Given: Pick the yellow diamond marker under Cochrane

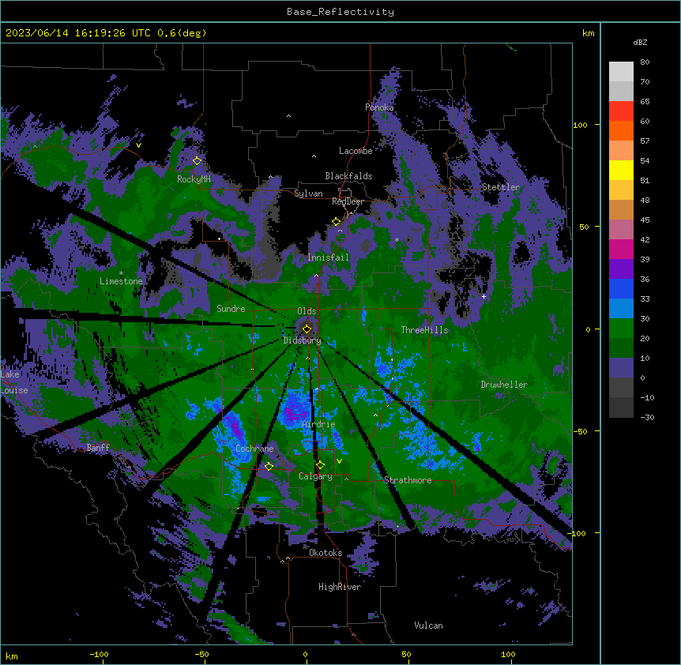Looking at the screenshot, I should click(x=269, y=466).
